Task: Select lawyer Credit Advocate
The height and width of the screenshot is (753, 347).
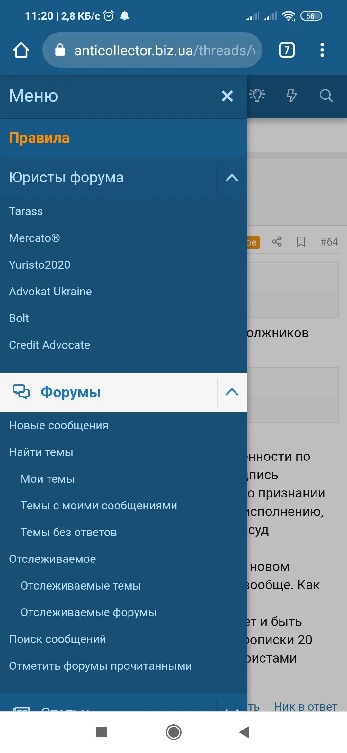Action: 49,345
